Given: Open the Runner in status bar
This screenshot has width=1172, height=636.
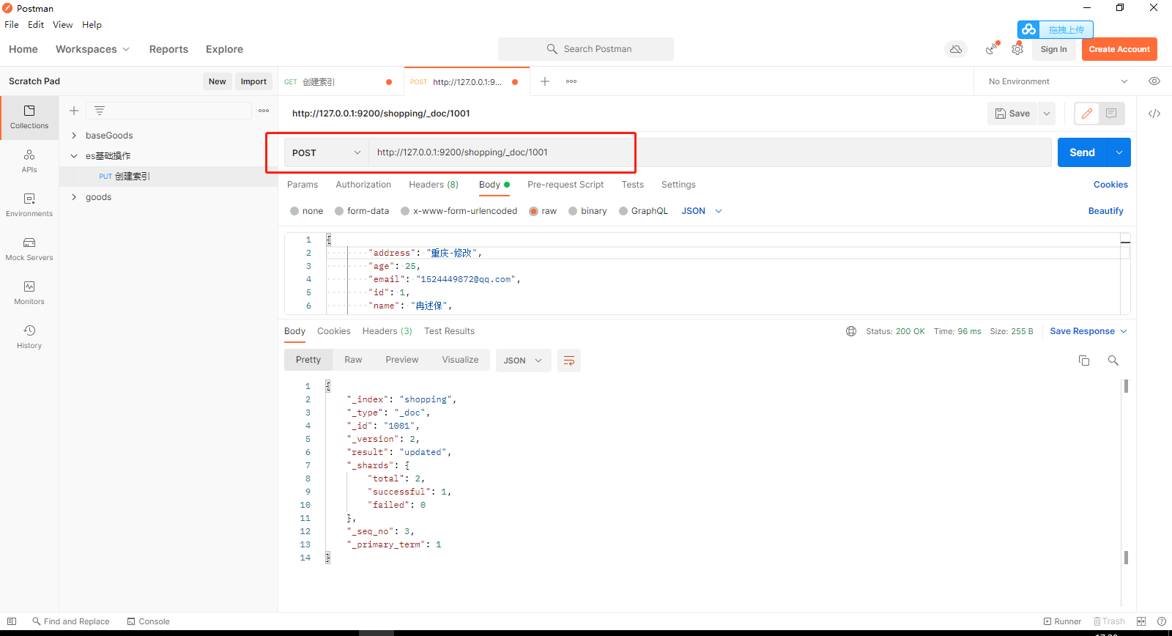Looking at the screenshot, I should click(x=1062, y=621).
